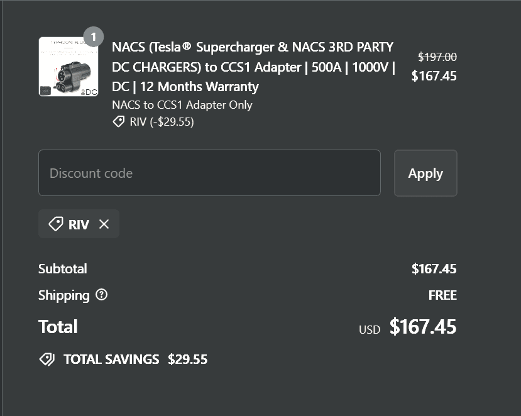Click the RIV (-$29.55) discount line text
Screen dimensions: 521x416
162,122
